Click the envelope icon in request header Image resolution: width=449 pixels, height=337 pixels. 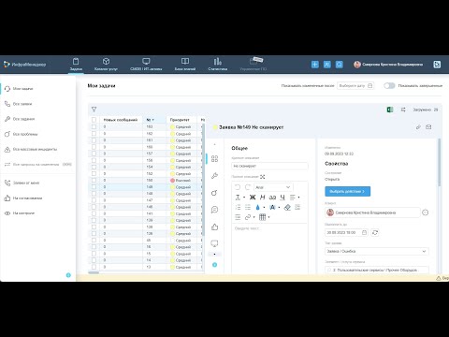[x=428, y=127]
